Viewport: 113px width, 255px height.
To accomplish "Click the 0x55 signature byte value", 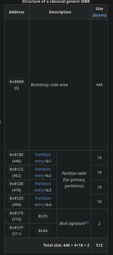I will point(43,216).
